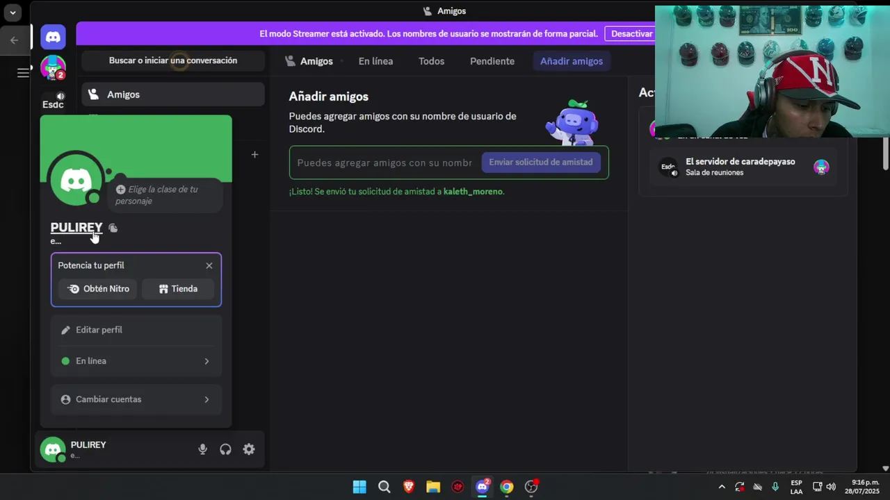The height and width of the screenshot is (500, 890).
Task: Toggle microphone mute in user panel
Action: coord(202,449)
